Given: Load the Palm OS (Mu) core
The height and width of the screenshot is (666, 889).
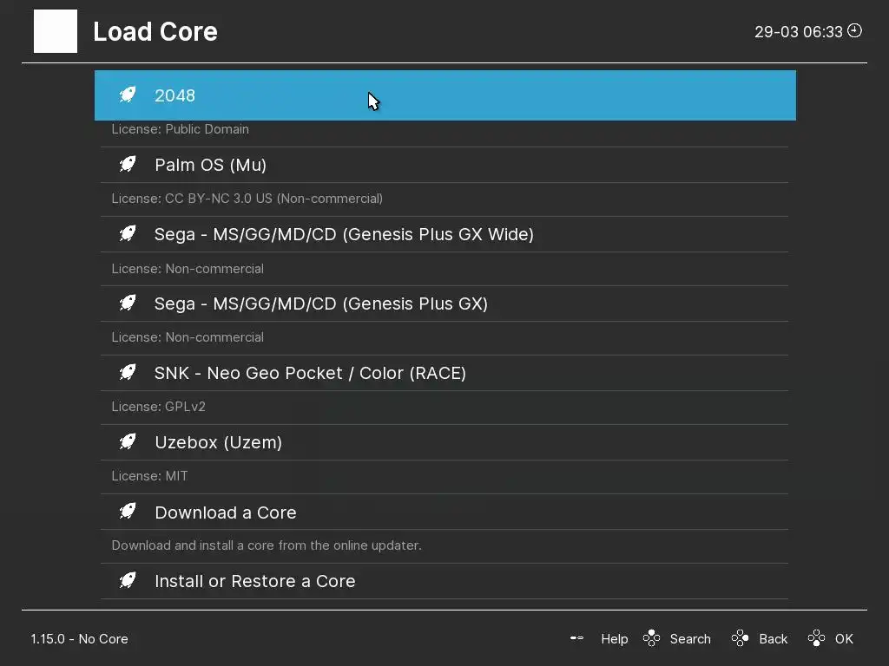Looking at the screenshot, I should tap(210, 165).
